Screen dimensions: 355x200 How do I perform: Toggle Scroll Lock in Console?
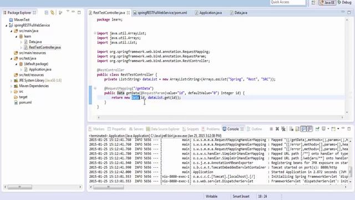(x=297, y=129)
